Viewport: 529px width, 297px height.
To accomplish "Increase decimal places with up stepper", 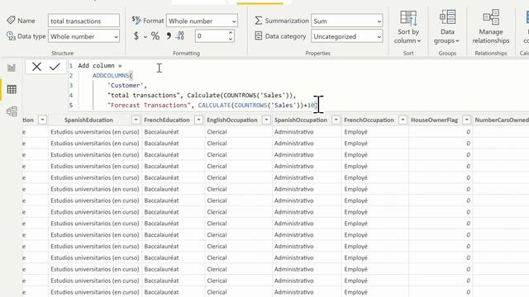I will click(x=231, y=33).
